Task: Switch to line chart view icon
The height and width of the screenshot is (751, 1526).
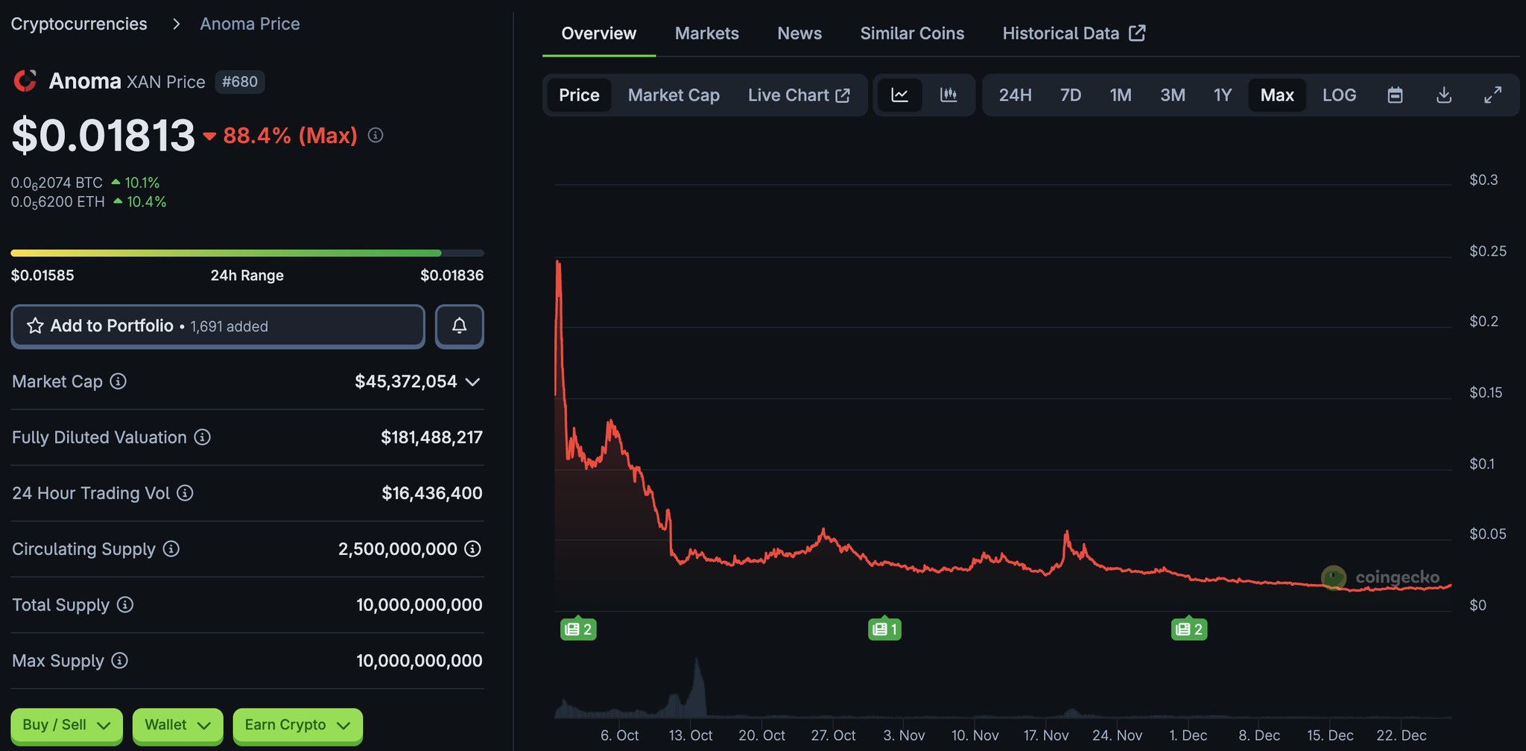Action: (899, 95)
